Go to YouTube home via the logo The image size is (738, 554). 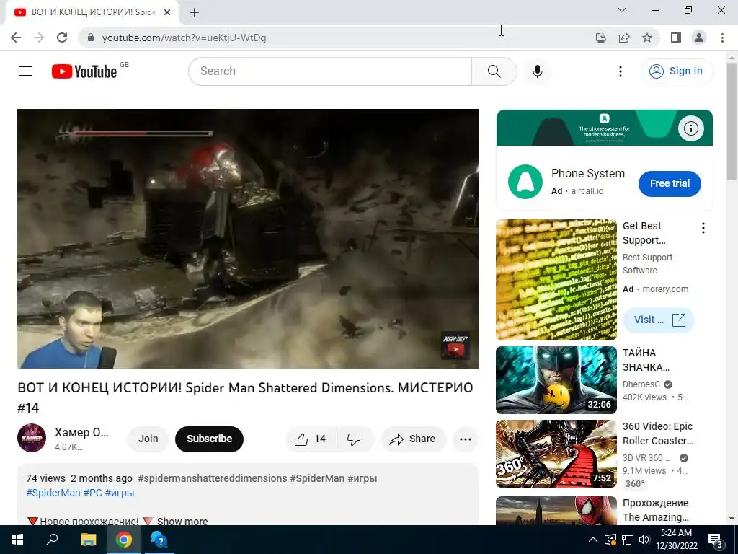pyautogui.click(x=84, y=71)
